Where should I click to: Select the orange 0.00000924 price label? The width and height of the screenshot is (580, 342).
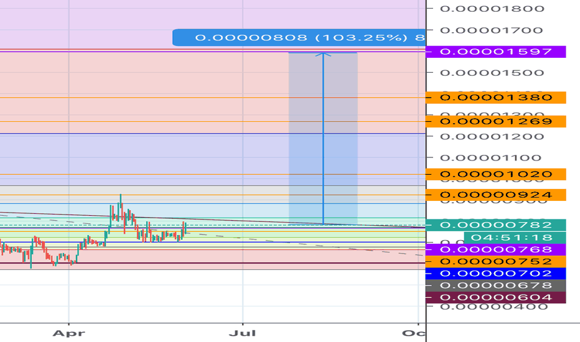click(495, 195)
